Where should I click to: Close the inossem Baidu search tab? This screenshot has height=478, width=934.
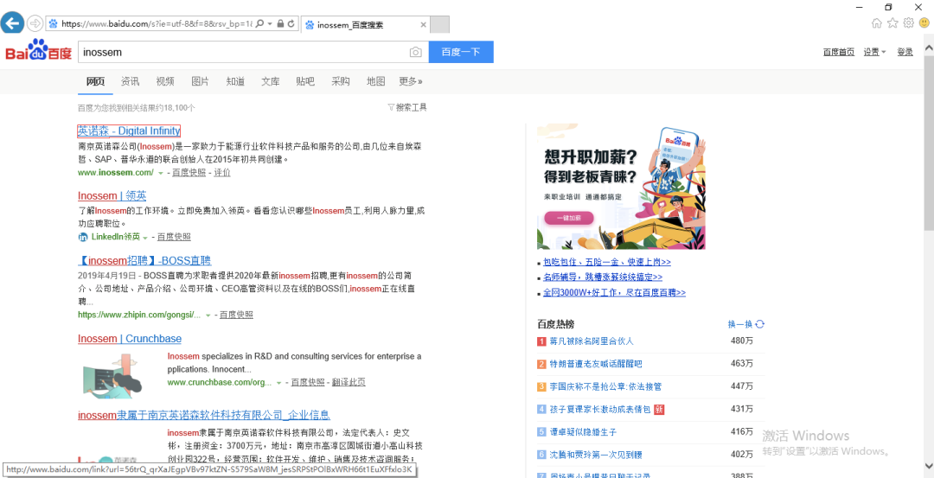click(x=424, y=25)
